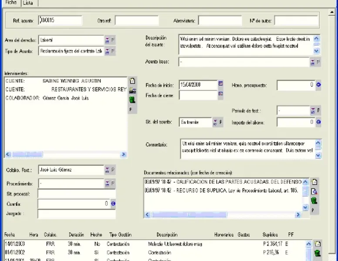Add a new interviniente with the page icon
The image size is (338, 261).
(132, 81)
